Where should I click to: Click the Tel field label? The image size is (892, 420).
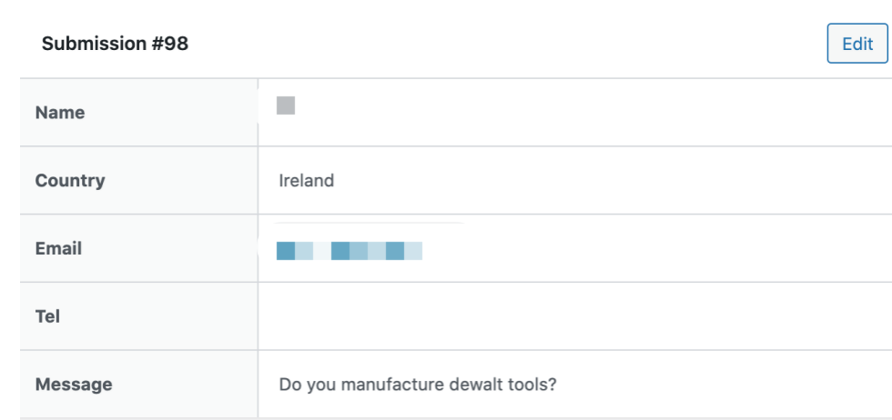point(47,316)
